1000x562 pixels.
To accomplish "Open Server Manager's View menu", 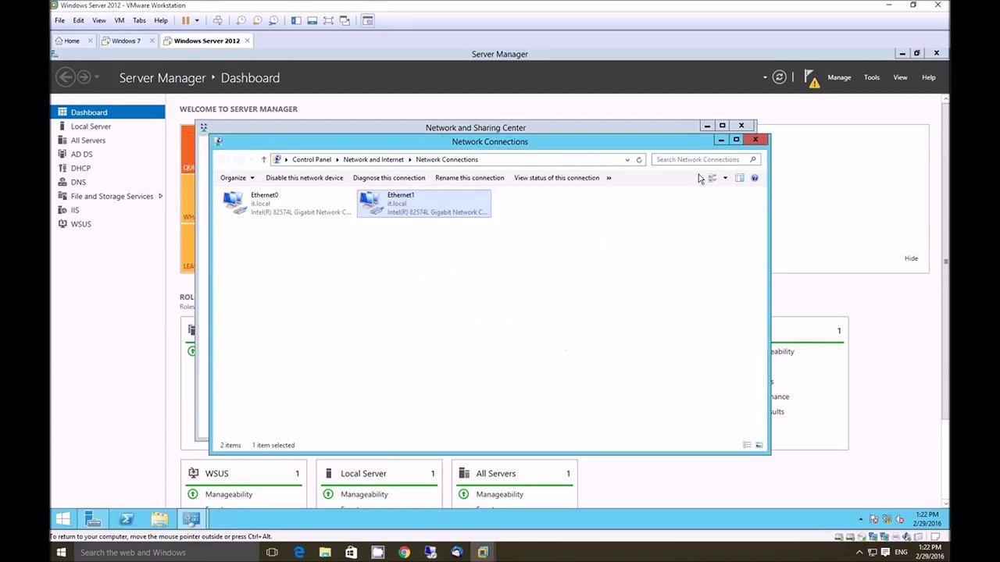I will [x=900, y=77].
